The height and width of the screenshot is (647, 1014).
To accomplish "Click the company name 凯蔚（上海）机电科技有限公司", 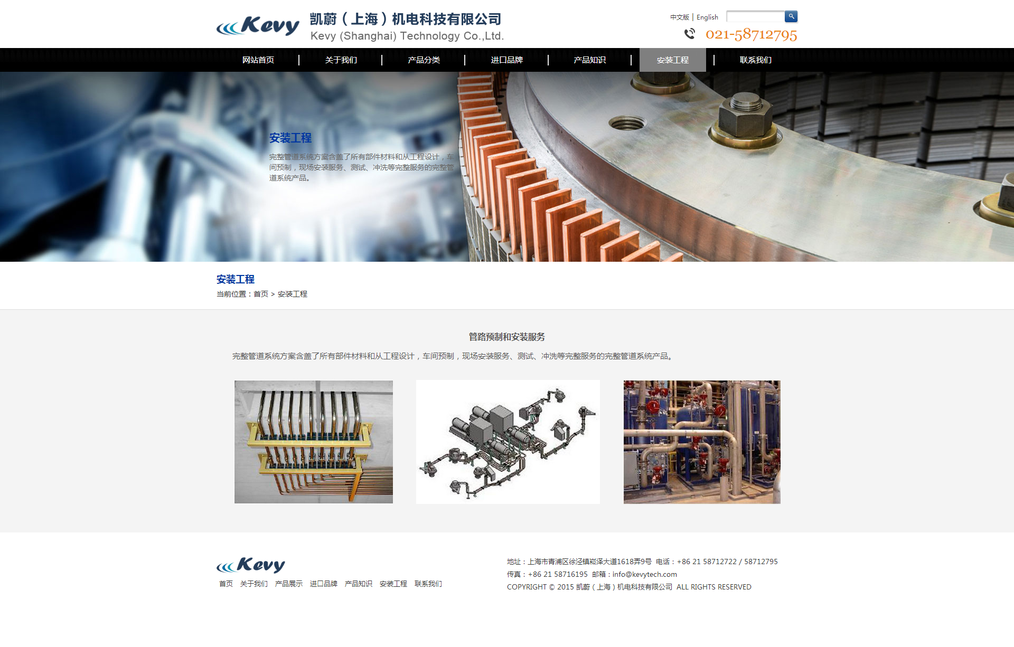I will tap(406, 20).
